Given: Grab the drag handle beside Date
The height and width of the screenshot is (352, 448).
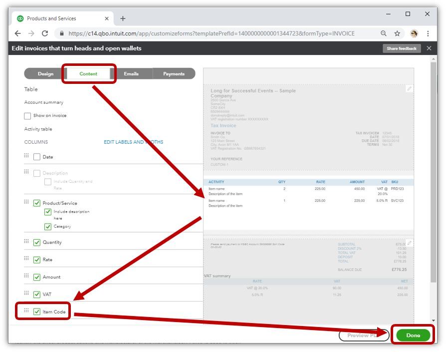Looking at the screenshot, I should click(x=26, y=156).
